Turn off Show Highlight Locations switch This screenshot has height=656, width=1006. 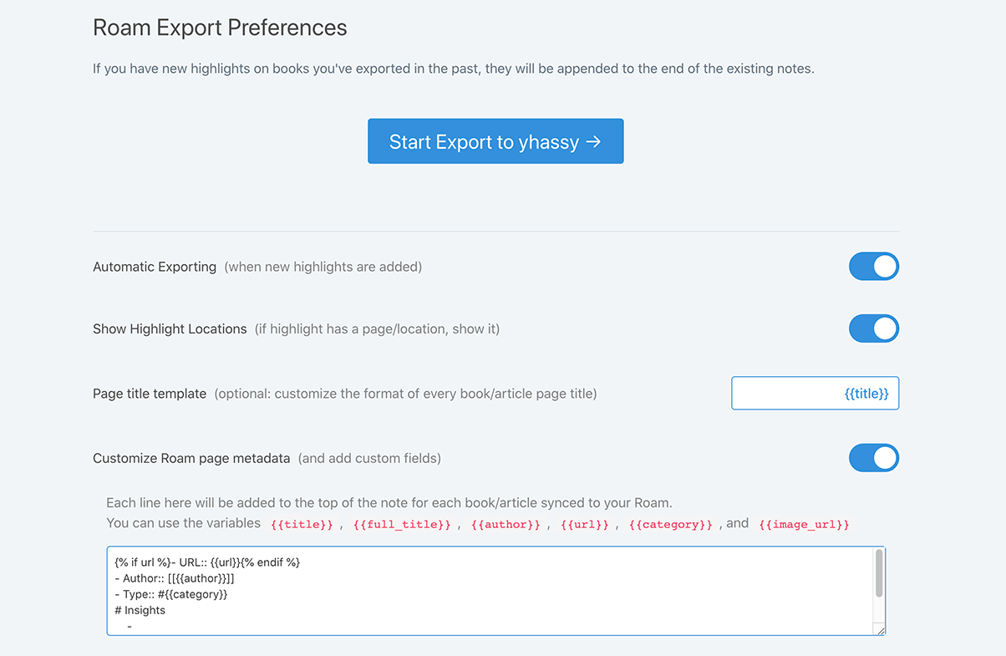(x=873, y=328)
